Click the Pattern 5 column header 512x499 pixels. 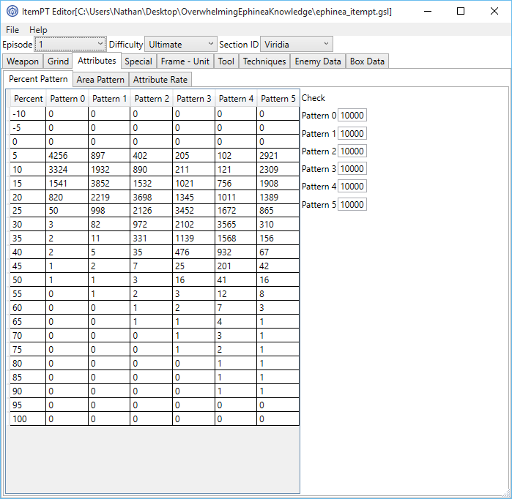(278, 99)
